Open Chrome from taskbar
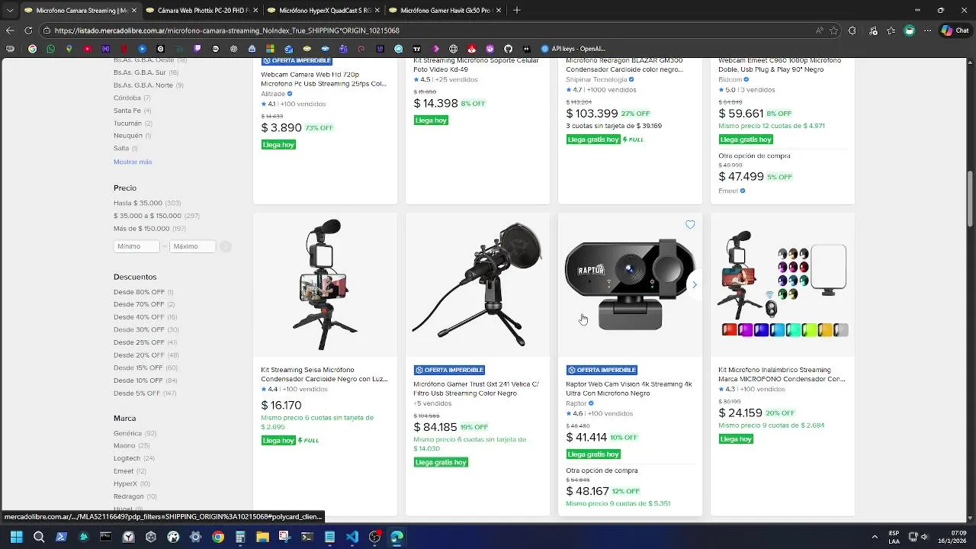 click(x=218, y=537)
